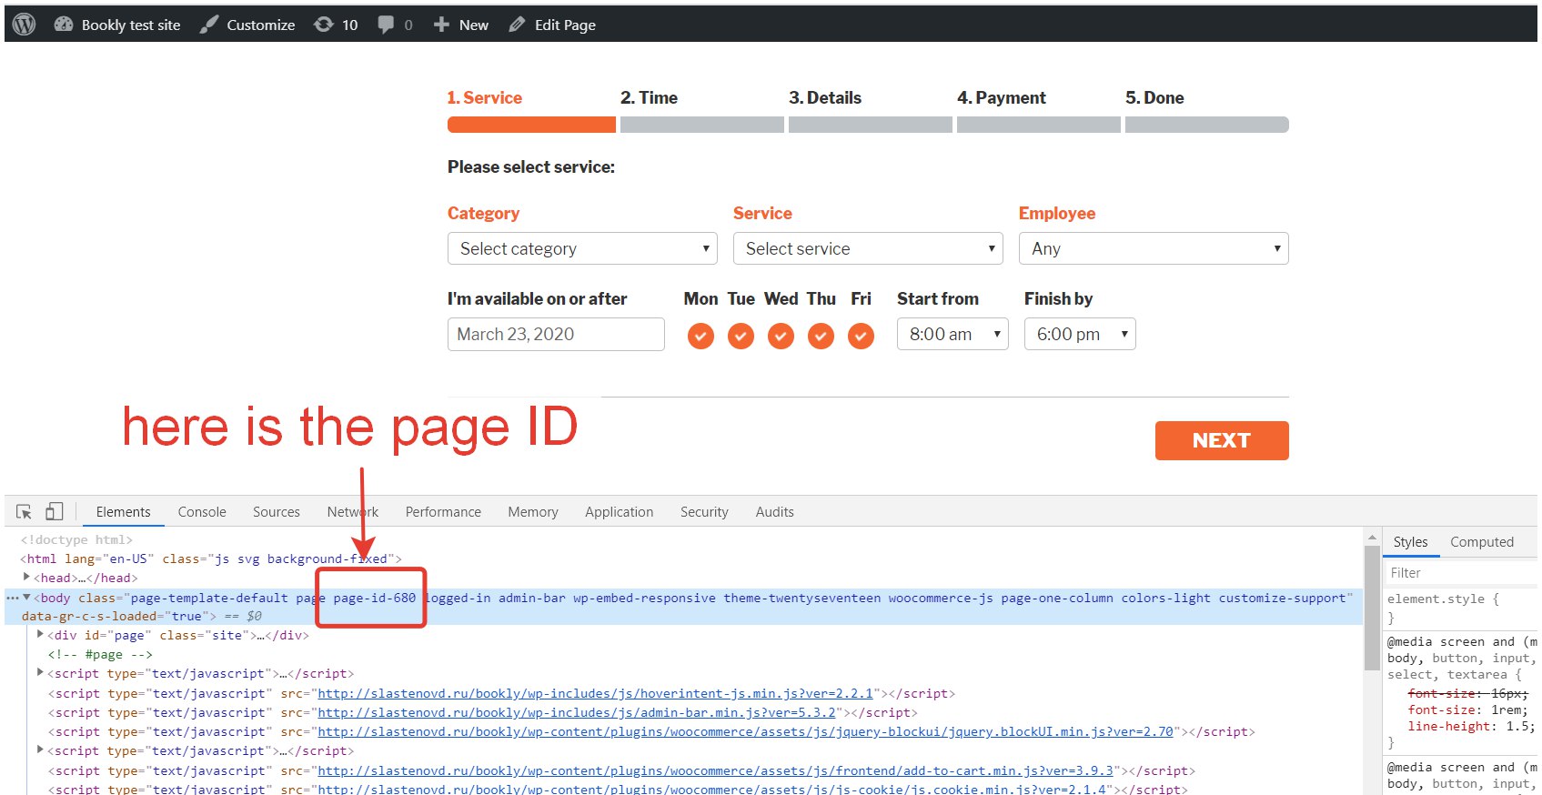1542x795 pixels.
Task: Switch to the Console tab
Action: [202, 512]
